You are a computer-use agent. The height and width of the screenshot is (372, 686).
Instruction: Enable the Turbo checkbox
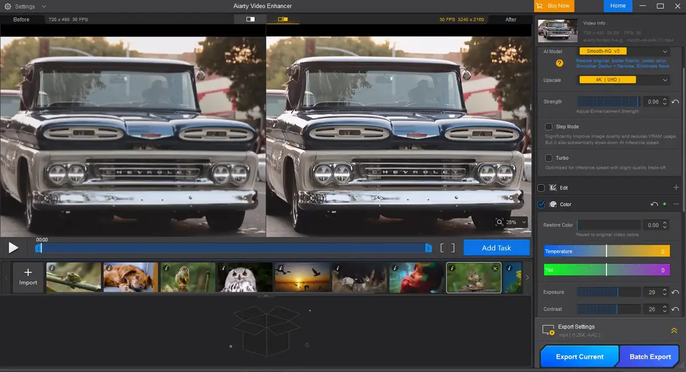coord(548,157)
